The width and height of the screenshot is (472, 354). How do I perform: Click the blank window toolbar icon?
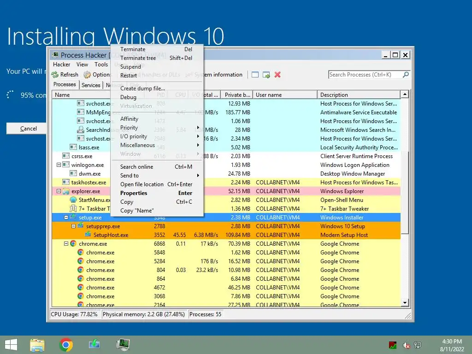[x=255, y=75]
